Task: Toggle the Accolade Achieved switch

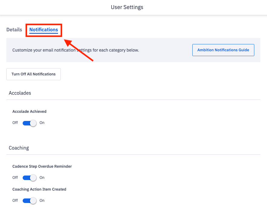Action: pyautogui.click(x=29, y=123)
